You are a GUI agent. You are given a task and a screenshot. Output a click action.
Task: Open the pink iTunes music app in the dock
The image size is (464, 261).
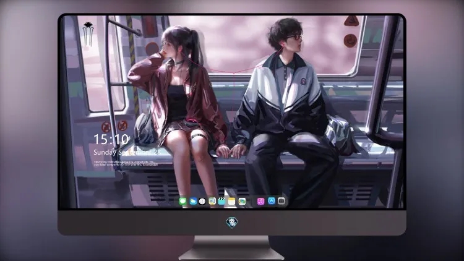tap(260, 201)
